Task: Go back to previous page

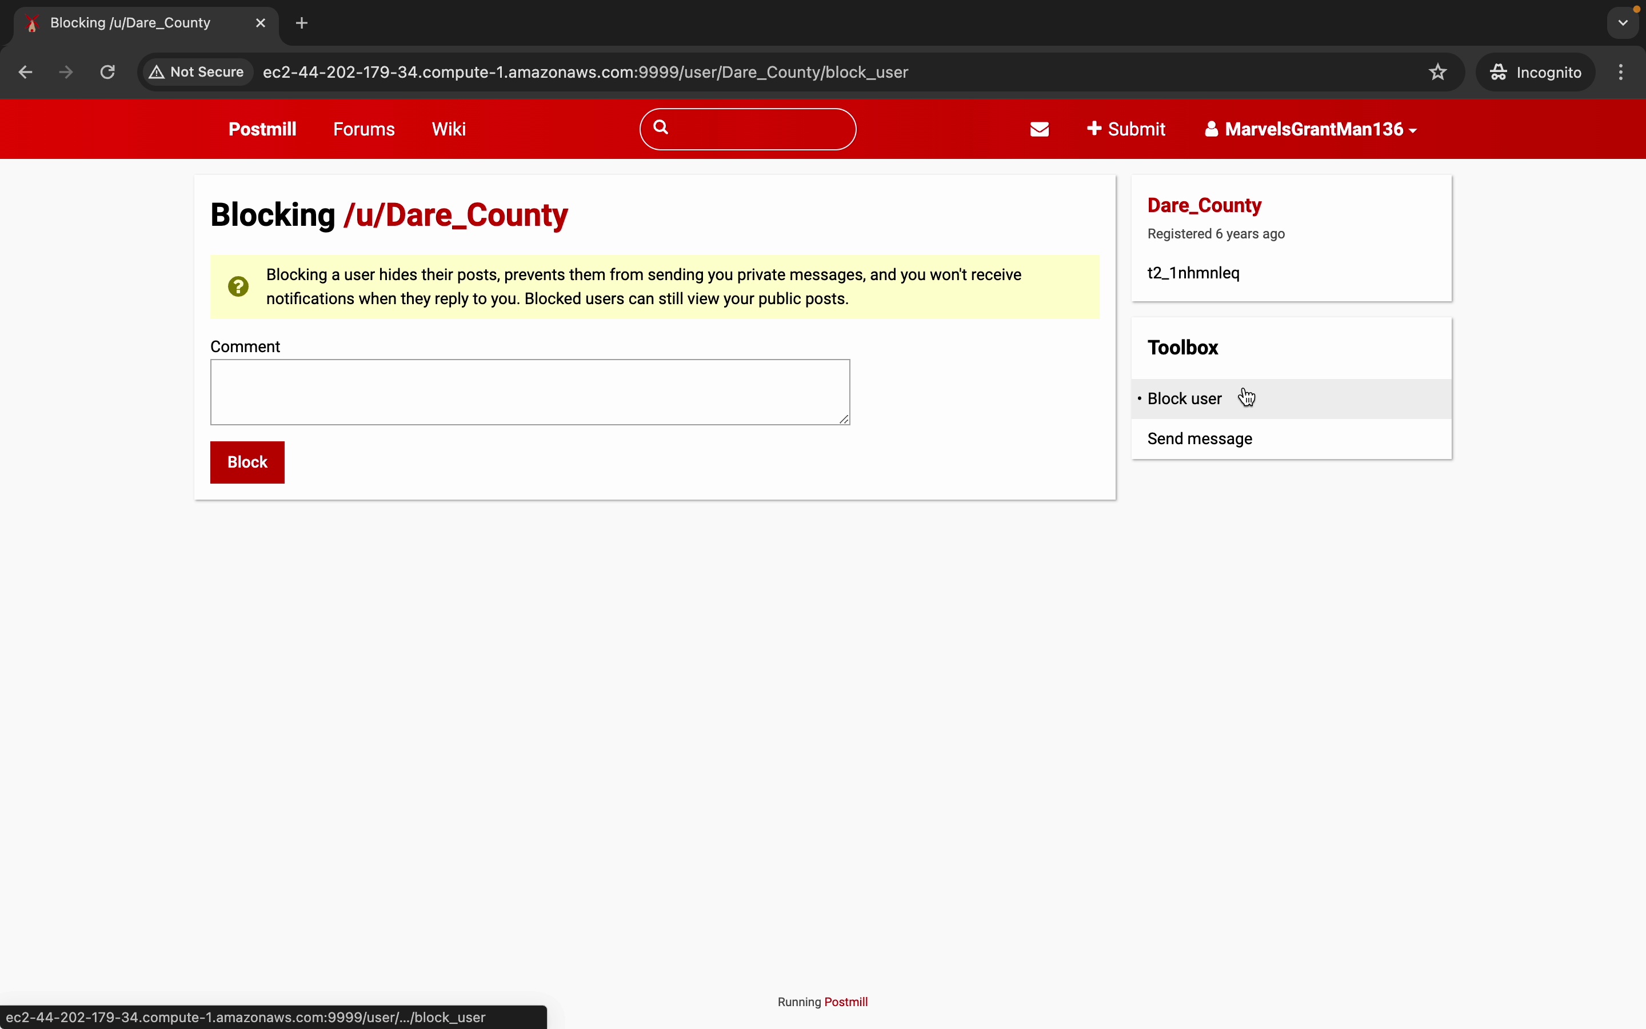Action: (x=25, y=72)
